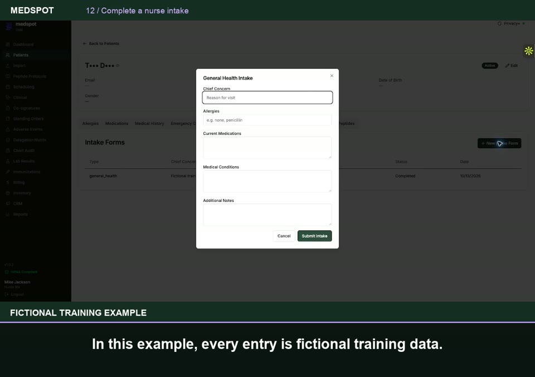This screenshot has width=535, height=377.
Task: Switch to the Emergency Contacts tab
Action: (183, 124)
